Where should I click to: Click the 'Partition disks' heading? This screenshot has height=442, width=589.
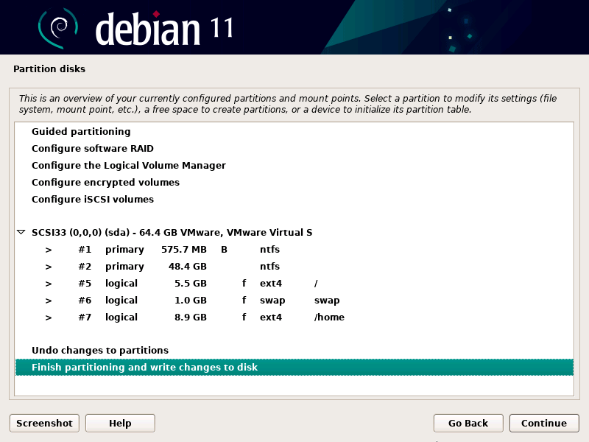tap(49, 69)
